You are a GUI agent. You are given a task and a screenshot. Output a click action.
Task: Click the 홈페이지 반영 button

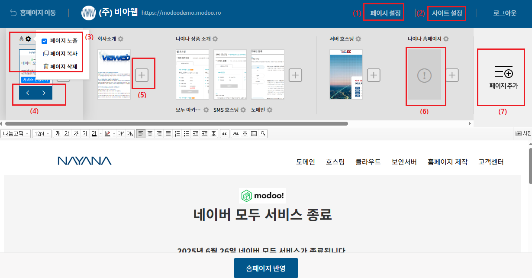(266, 268)
